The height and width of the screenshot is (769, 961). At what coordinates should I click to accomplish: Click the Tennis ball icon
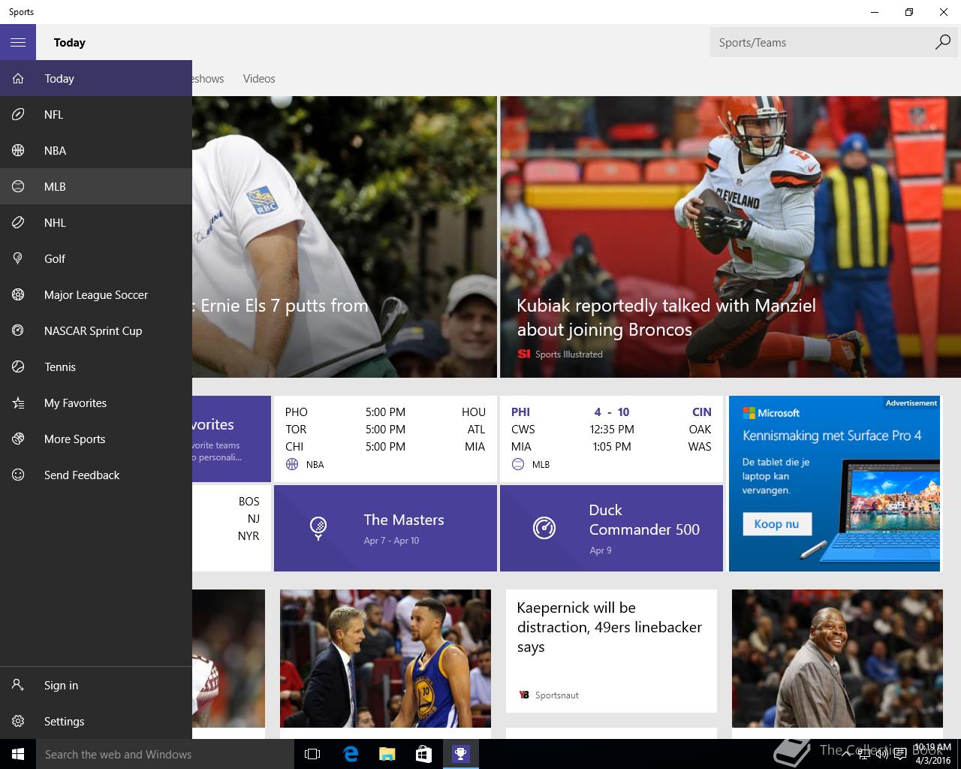[18, 366]
